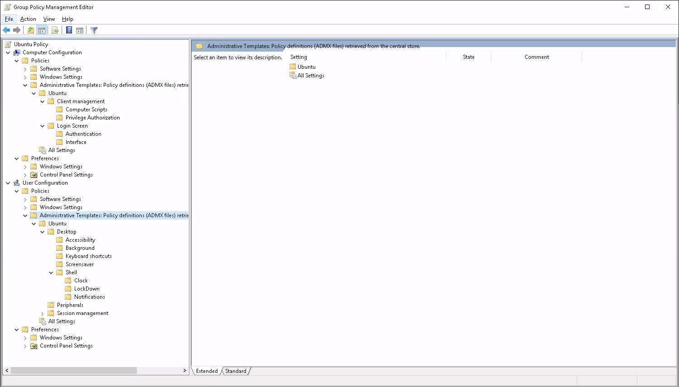
Task: Open All Settings item in right pane
Action: 311,76
